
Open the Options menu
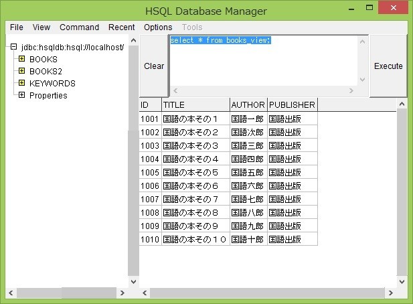click(158, 27)
